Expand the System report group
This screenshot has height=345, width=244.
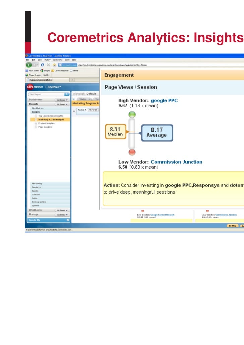click(50, 206)
